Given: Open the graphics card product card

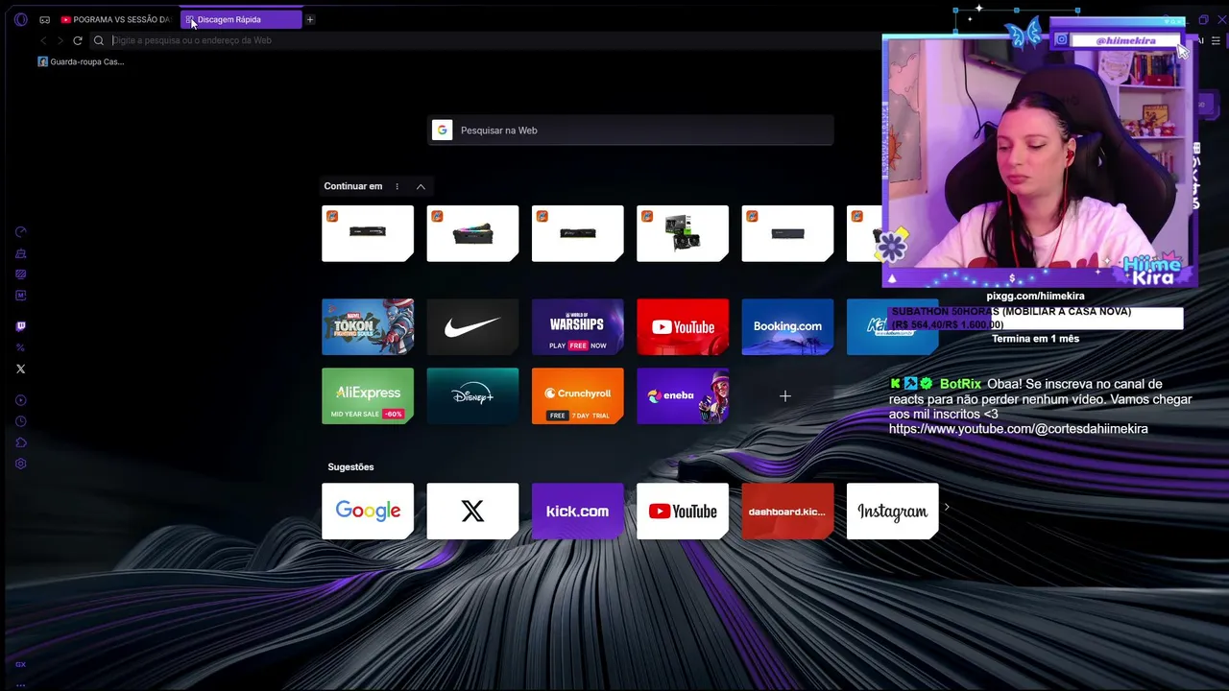Looking at the screenshot, I should 683,233.
